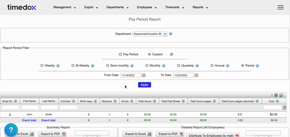The width and height of the screenshot is (290, 137).
Task: Open the From Date calendar picker
Action: (144, 75)
